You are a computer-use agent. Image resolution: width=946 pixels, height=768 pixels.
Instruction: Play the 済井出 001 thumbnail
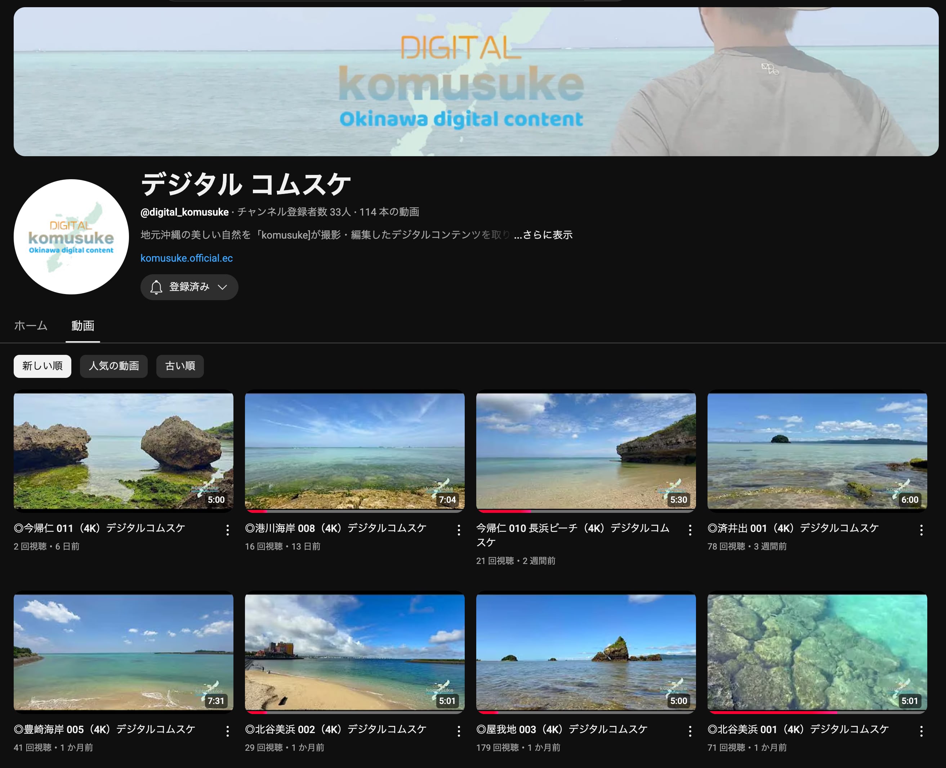tap(817, 451)
